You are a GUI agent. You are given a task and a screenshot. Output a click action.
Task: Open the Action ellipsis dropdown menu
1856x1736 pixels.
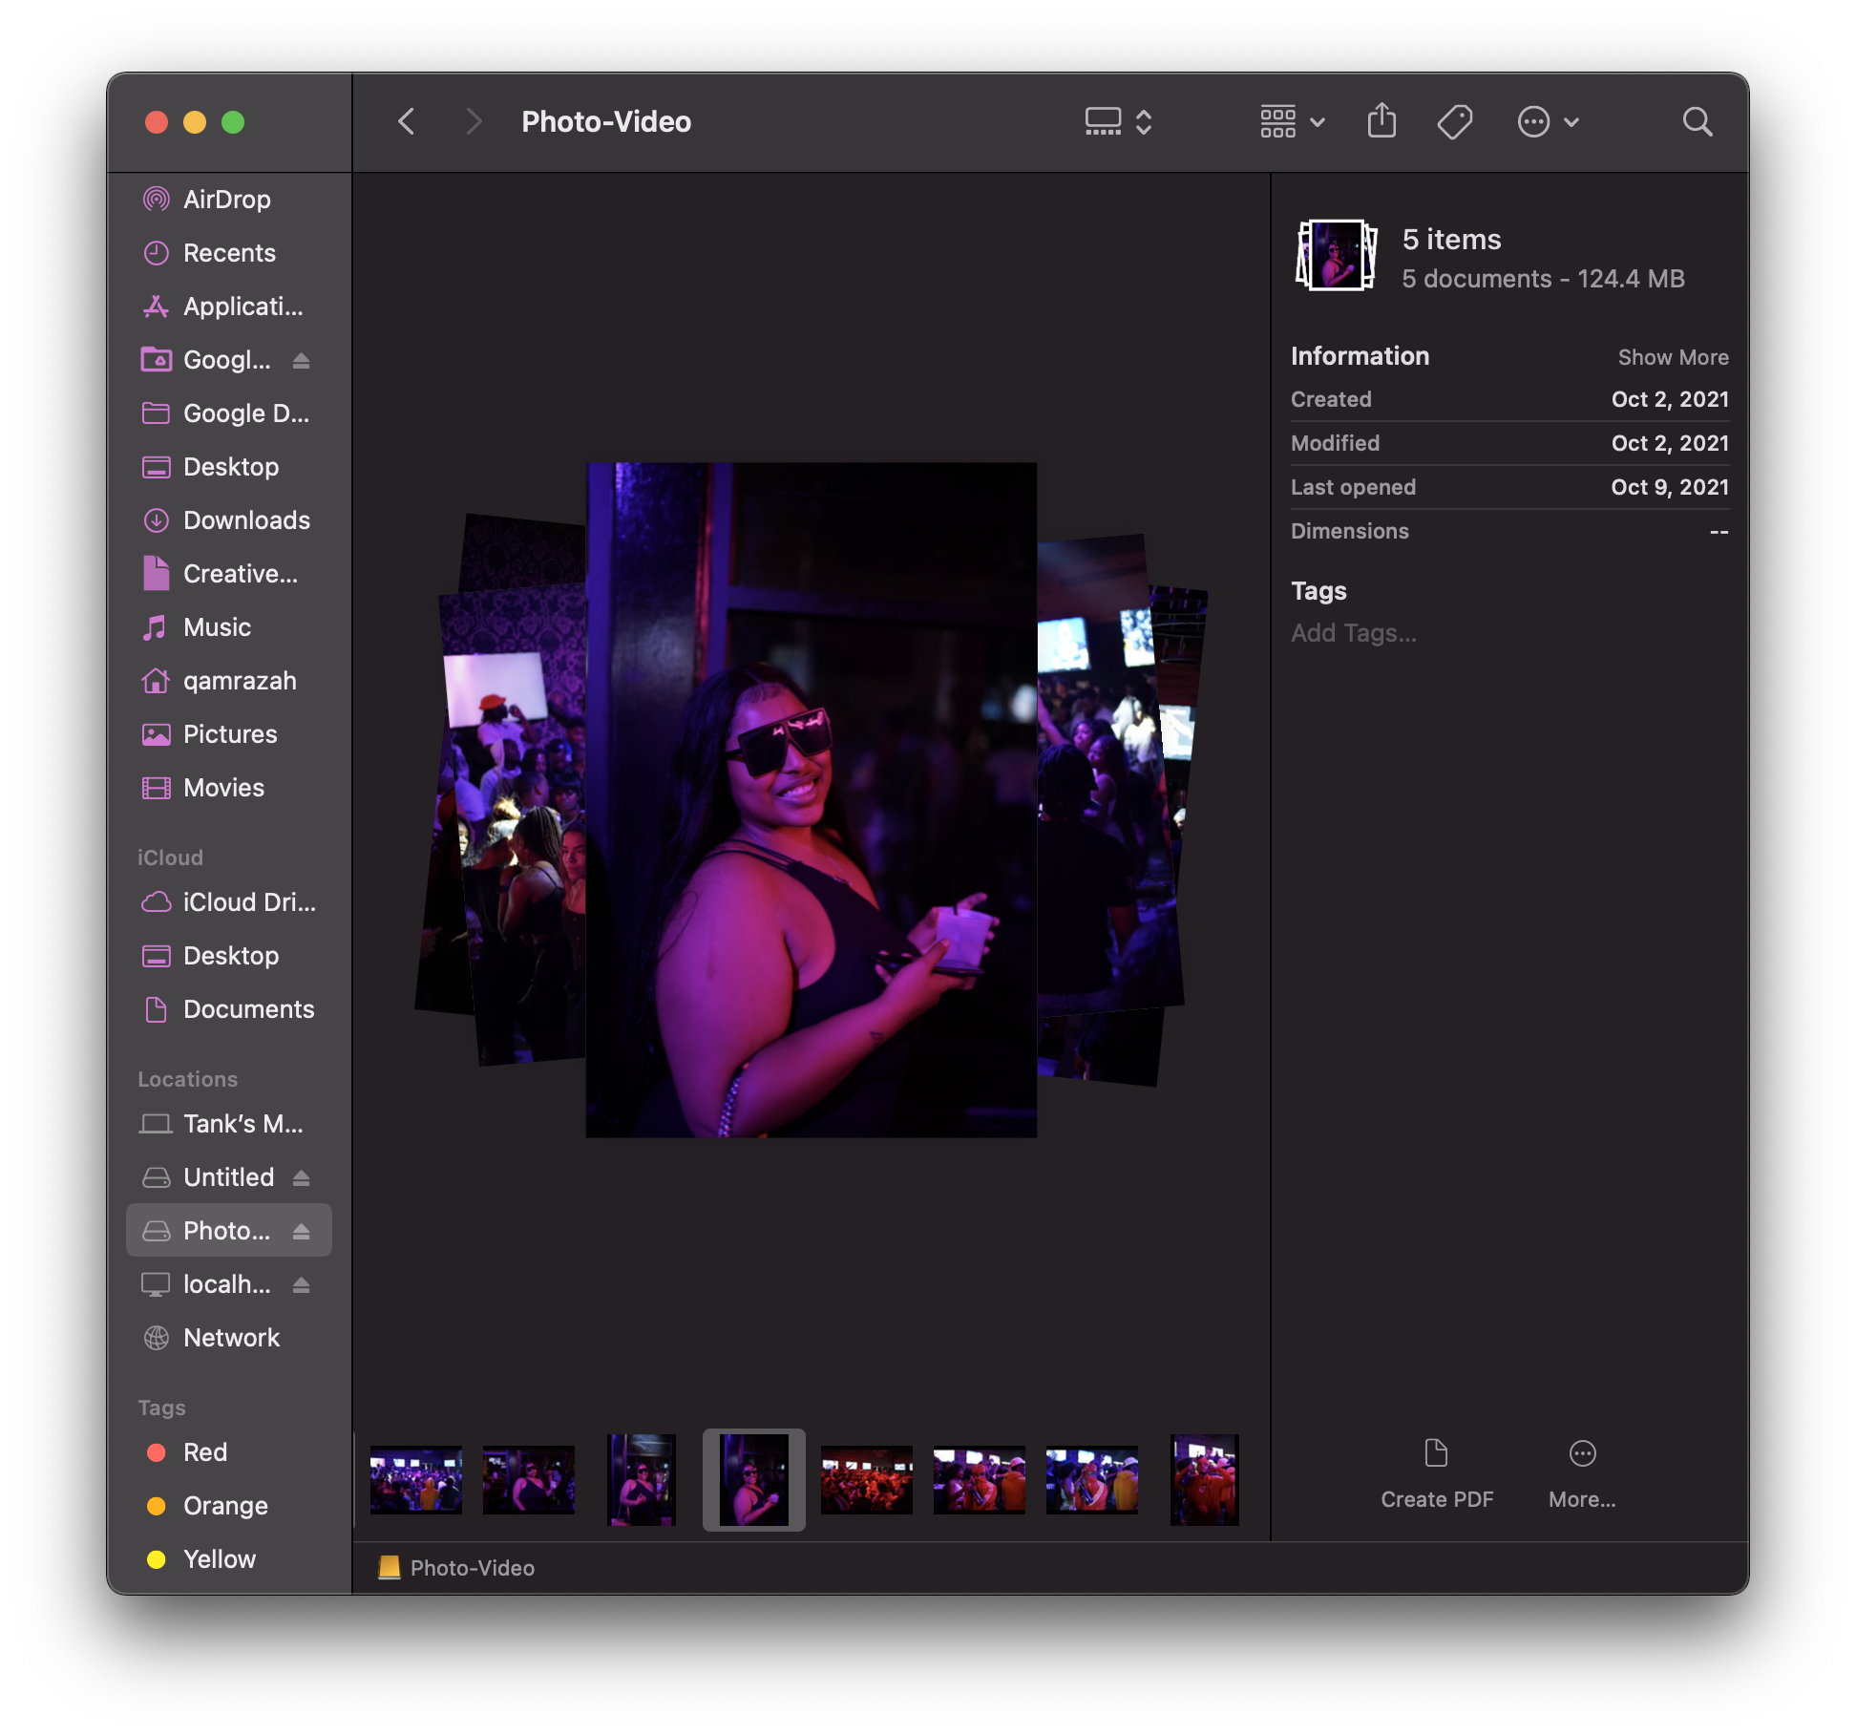(x=1548, y=121)
